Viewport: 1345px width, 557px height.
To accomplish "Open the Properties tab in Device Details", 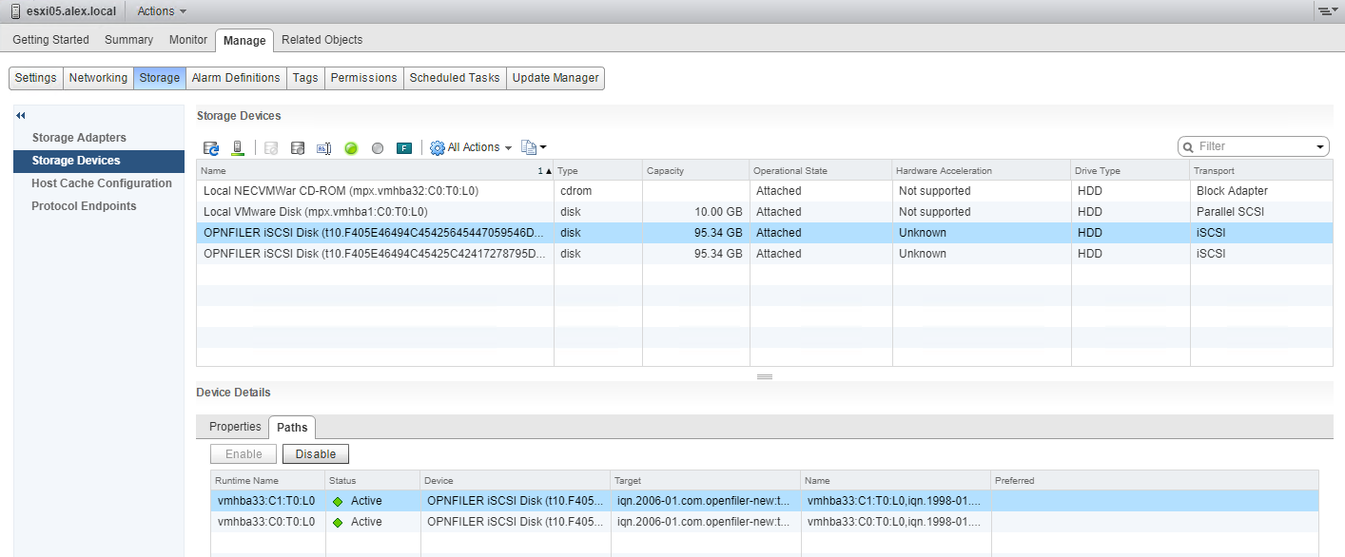I will pos(235,427).
